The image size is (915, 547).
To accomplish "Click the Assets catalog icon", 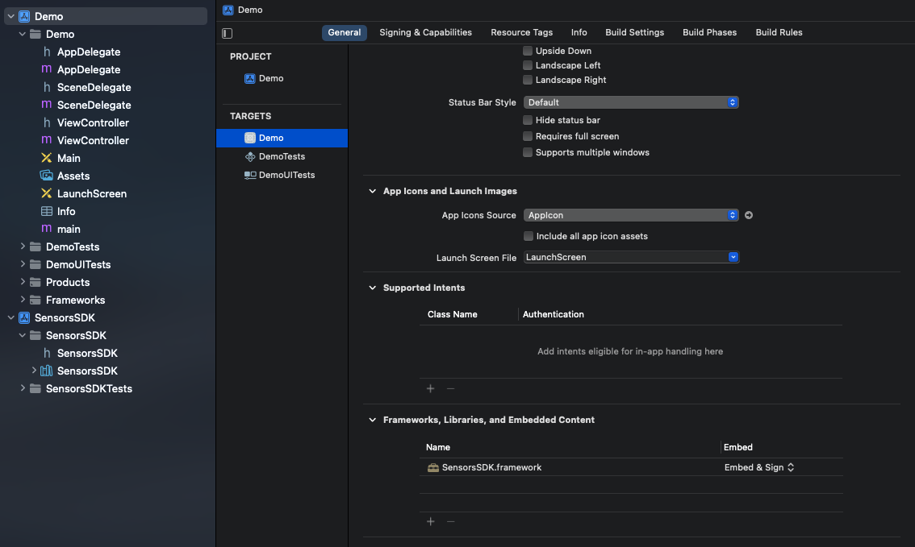I will 47,176.
